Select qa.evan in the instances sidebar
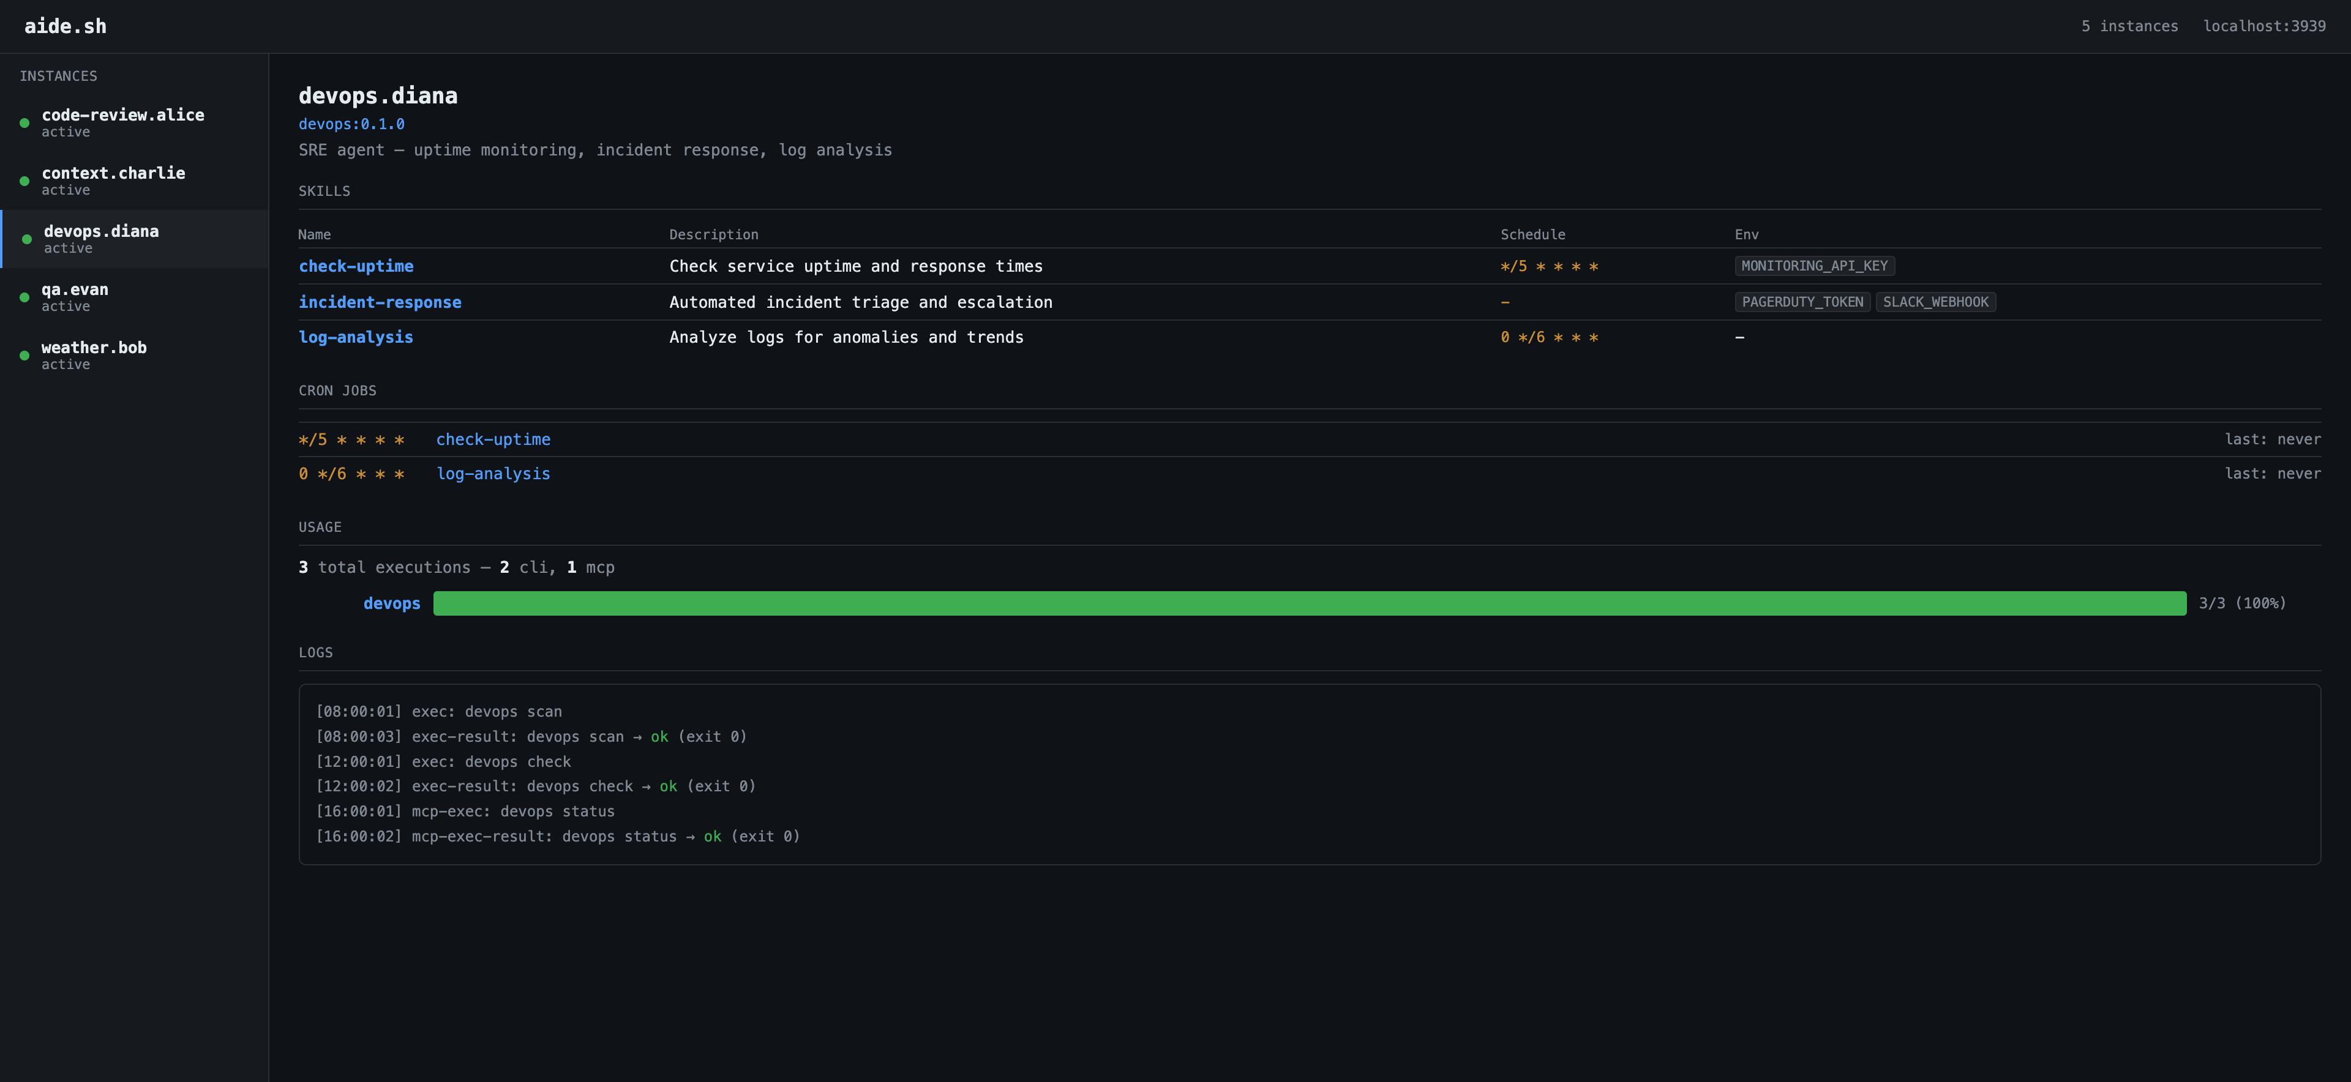The width and height of the screenshot is (2351, 1082). [x=75, y=290]
